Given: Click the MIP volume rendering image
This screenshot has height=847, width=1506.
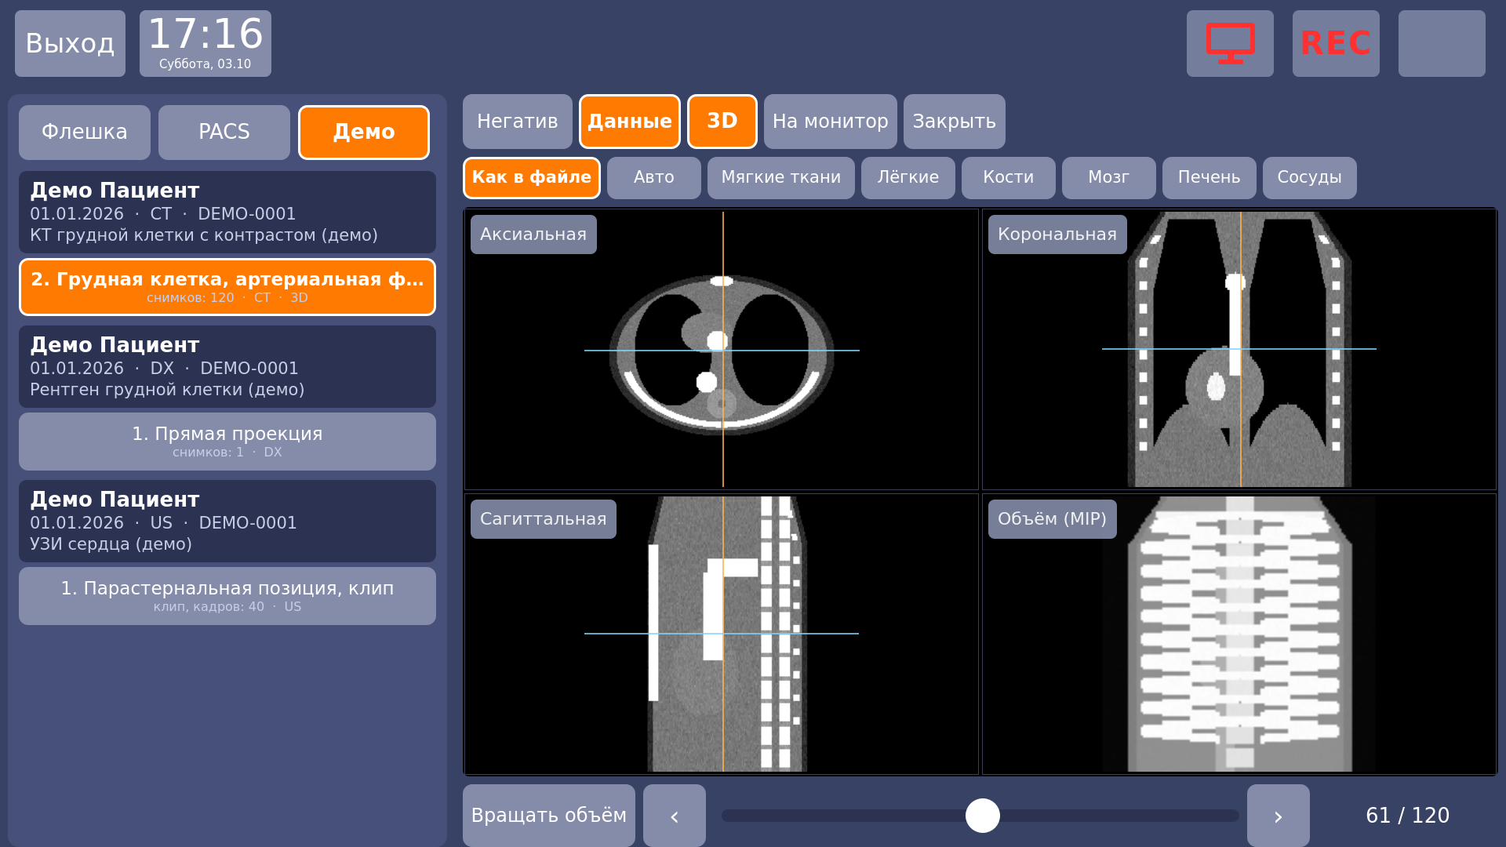Looking at the screenshot, I should (1239, 634).
